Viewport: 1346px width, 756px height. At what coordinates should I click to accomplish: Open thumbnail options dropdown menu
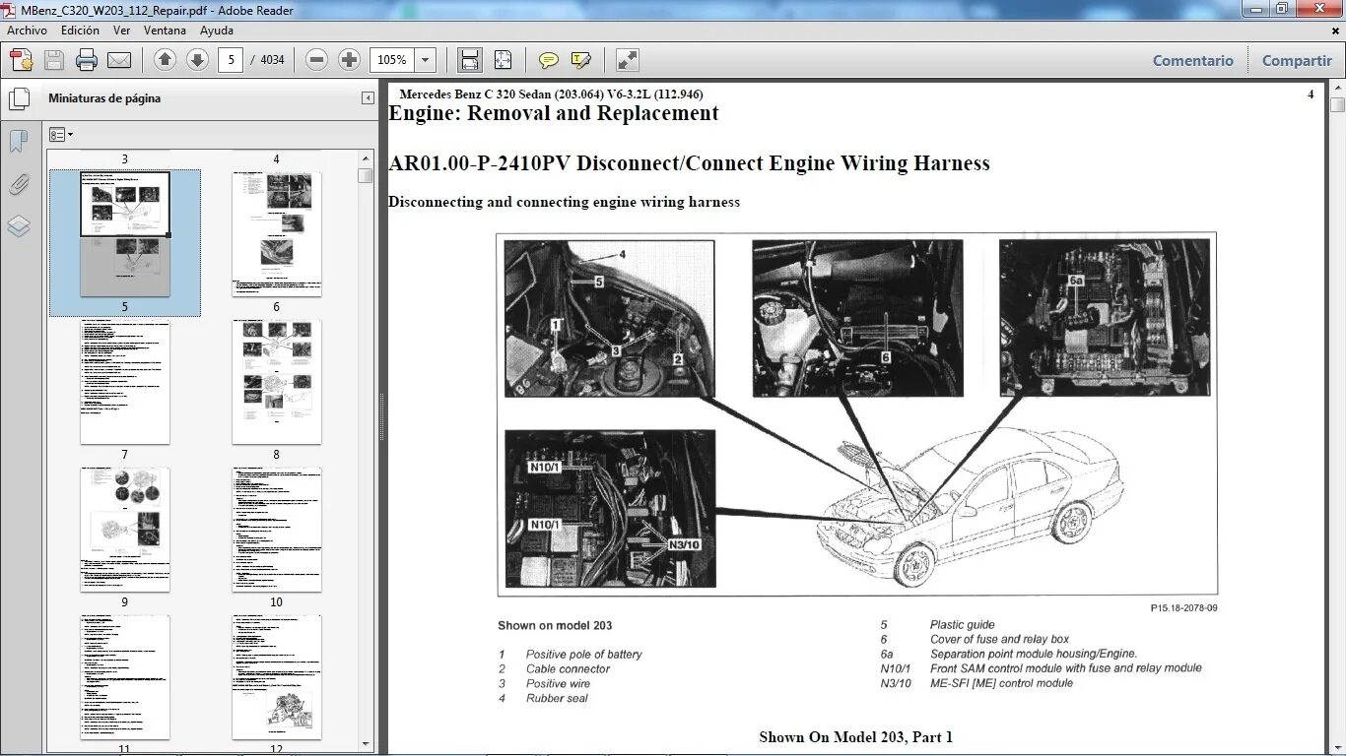[x=61, y=135]
